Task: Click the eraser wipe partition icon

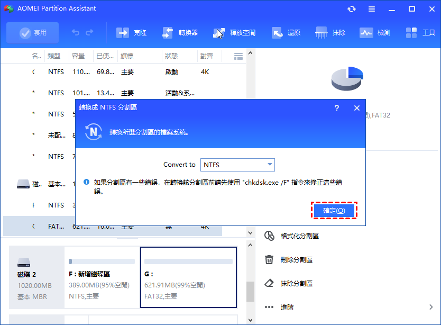Action: 269,283
